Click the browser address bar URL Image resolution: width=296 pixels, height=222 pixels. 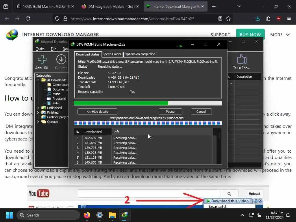click(132, 19)
